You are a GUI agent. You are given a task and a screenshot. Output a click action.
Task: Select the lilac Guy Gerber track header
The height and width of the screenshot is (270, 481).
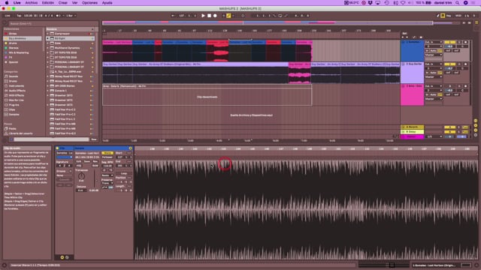413,73
